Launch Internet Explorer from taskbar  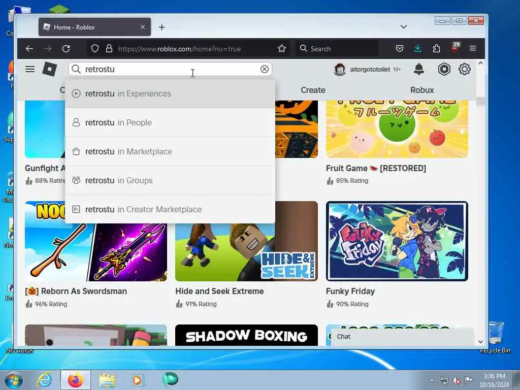(45, 380)
